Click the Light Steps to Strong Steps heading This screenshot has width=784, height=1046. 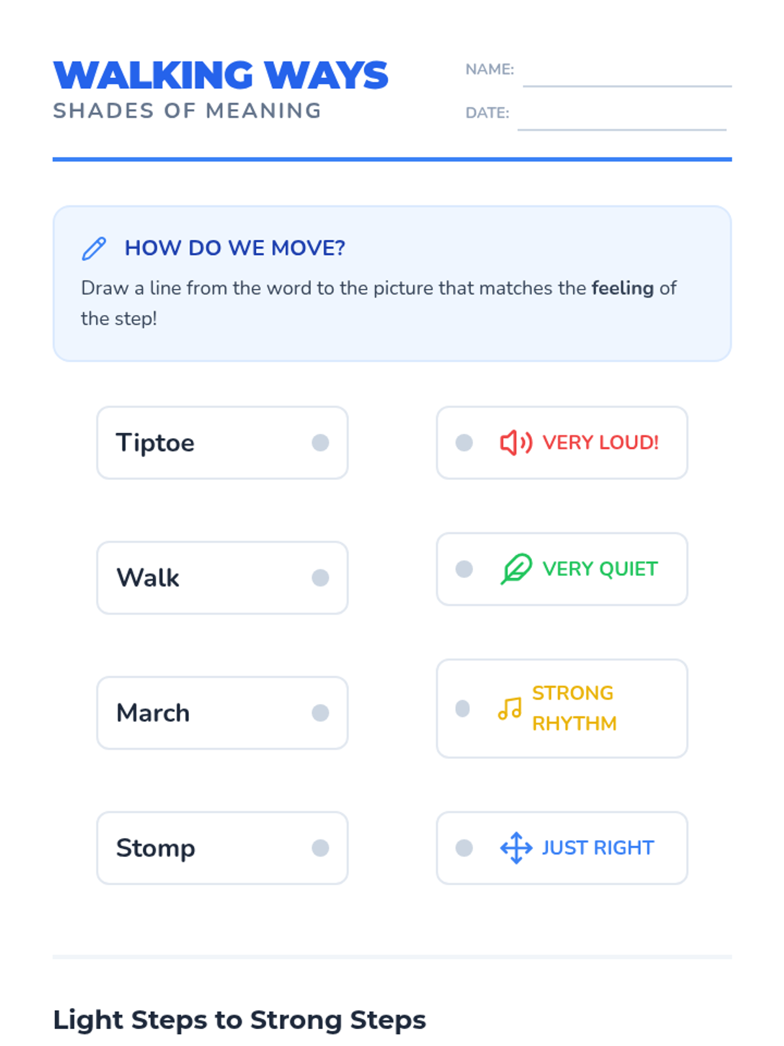239,1020
